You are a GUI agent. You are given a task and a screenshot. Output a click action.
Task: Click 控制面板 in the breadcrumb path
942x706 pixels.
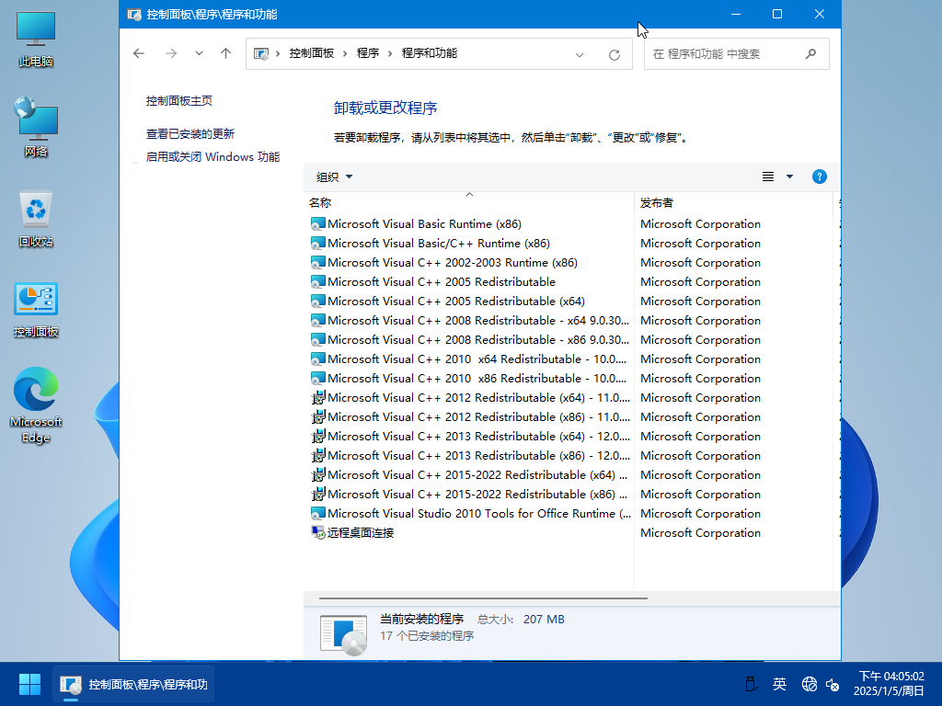coord(311,53)
